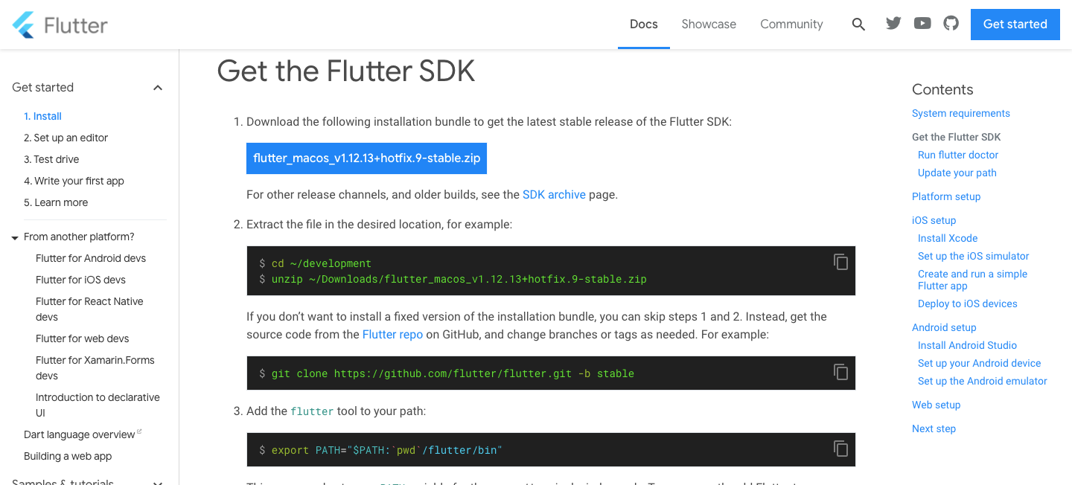1072x485 pixels.
Task: Copy the export PATH command snippet
Action: click(840, 449)
